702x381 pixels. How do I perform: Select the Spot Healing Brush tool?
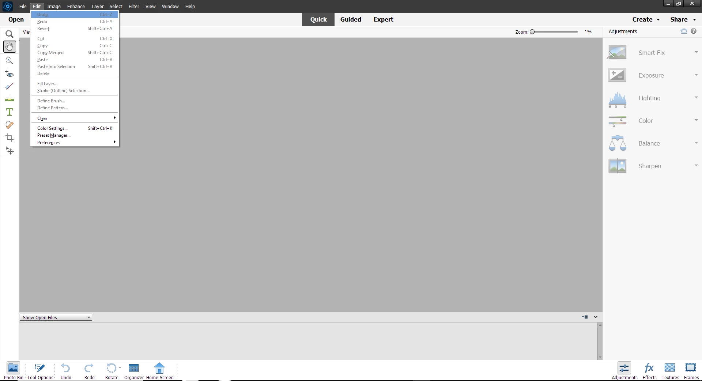point(10,125)
